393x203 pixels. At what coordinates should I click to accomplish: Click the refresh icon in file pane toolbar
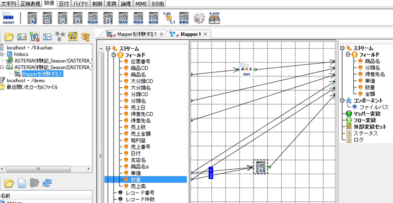pos(47,183)
